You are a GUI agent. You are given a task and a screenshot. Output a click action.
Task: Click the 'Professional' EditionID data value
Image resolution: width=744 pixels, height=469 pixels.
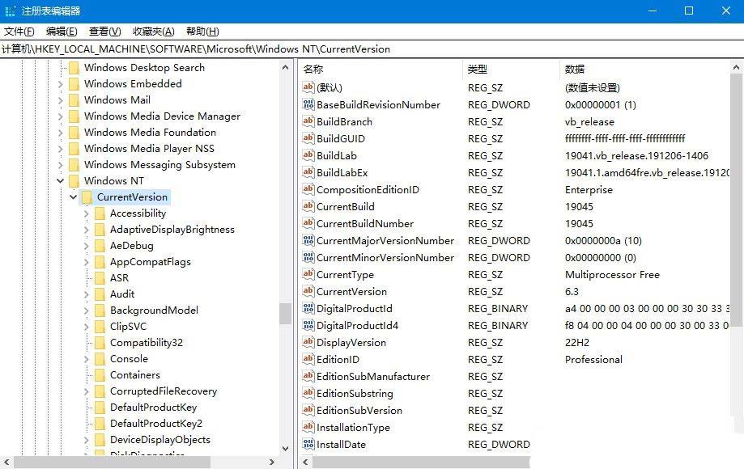click(x=593, y=360)
